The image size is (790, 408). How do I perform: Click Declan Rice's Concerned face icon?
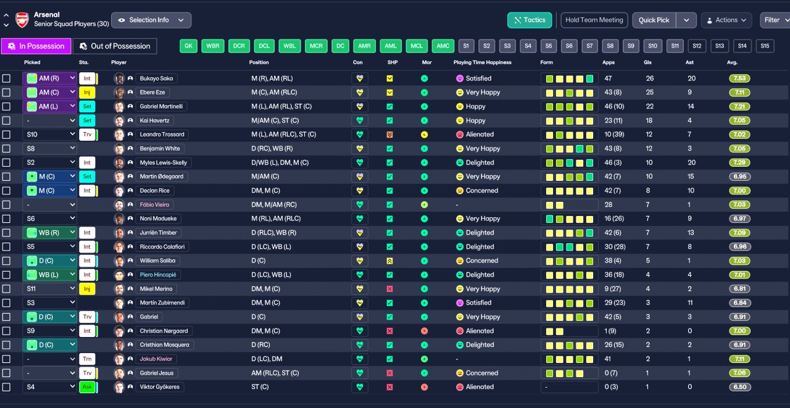(x=460, y=191)
